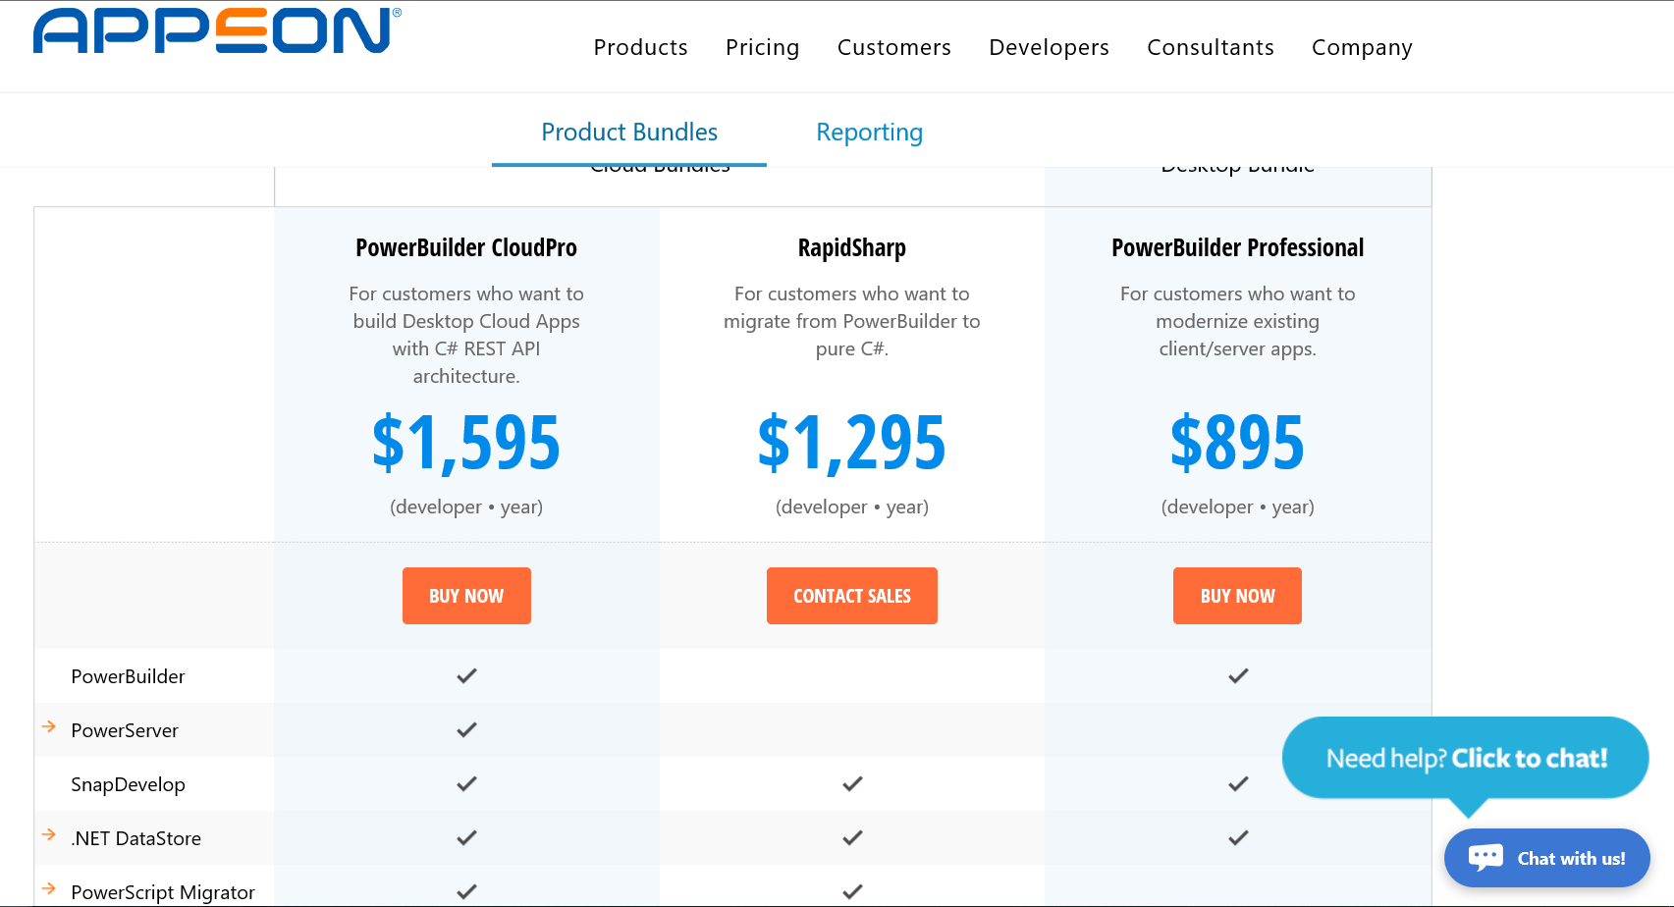Screen dimensions: 1674x907
Task: Click the chat speech bubble icon
Action: click(1485, 857)
